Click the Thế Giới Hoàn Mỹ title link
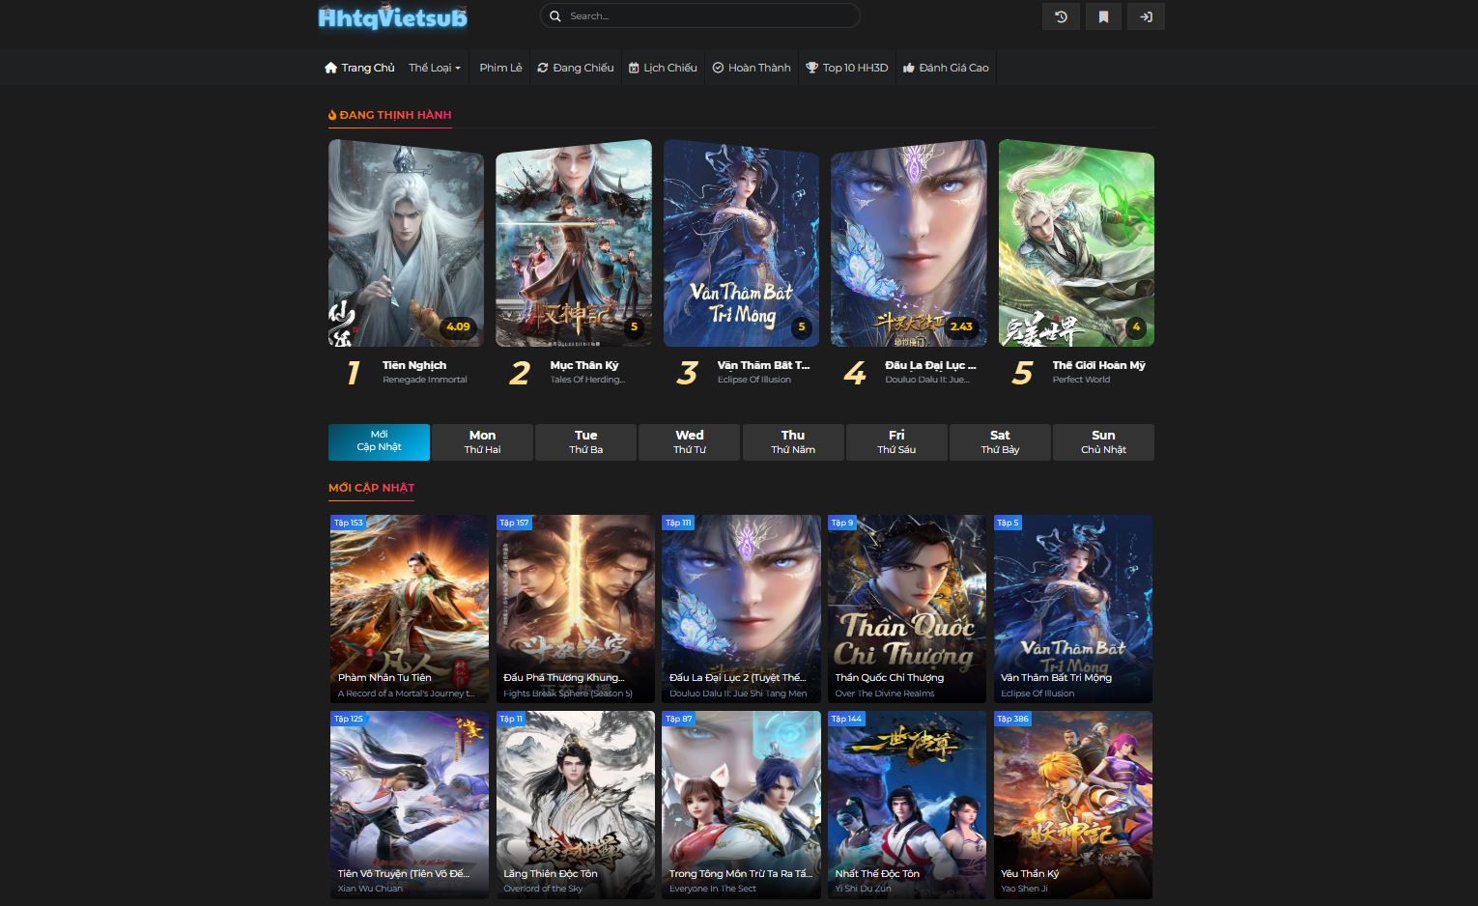This screenshot has height=906, width=1478. 1099,365
